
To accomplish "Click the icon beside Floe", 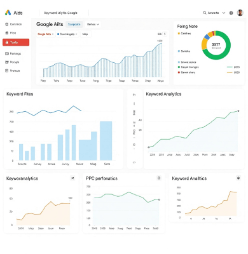I will pos(7,33).
